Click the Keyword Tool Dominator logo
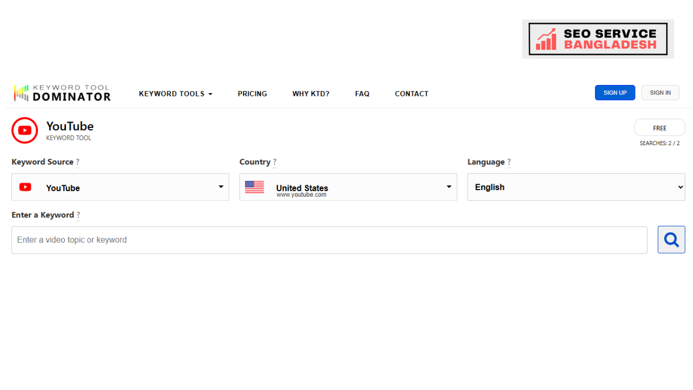 62,93
